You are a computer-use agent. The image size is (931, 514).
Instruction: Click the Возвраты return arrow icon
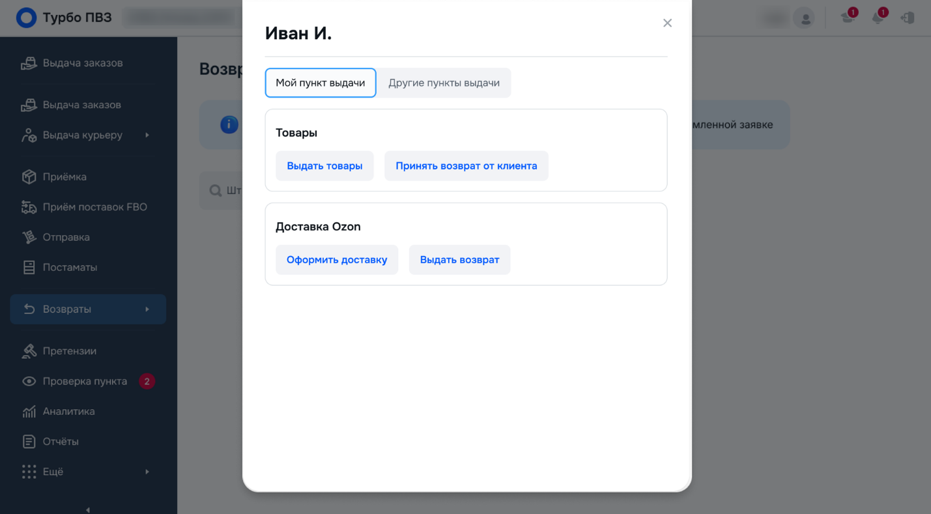pyautogui.click(x=29, y=309)
